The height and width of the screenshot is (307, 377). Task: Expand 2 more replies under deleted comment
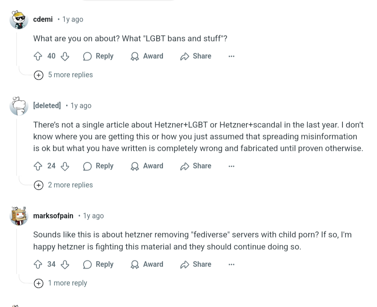(x=64, y=185)
